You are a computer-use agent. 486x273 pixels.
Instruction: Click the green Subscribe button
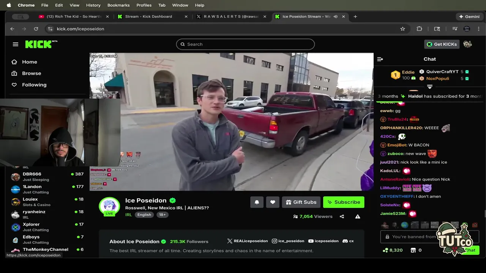(x=344, y=202)
